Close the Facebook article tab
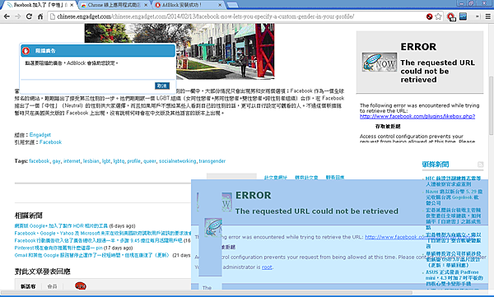 tap(72, 5)
